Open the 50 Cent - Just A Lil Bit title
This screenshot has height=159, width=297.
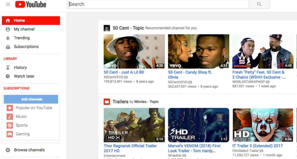coord(124,72)
